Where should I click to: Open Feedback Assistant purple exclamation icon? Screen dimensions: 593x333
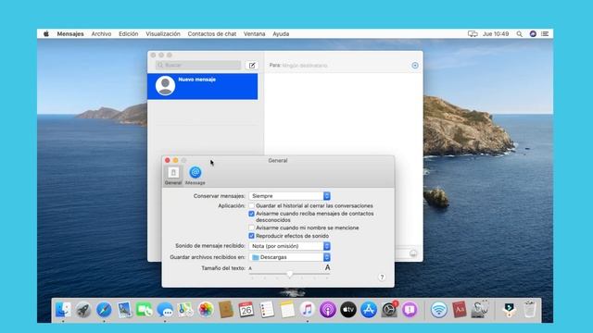[x=410, y=310]
